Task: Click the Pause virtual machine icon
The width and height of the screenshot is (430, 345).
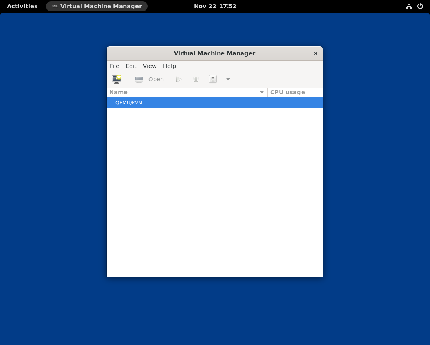Action: pos(196,79)
